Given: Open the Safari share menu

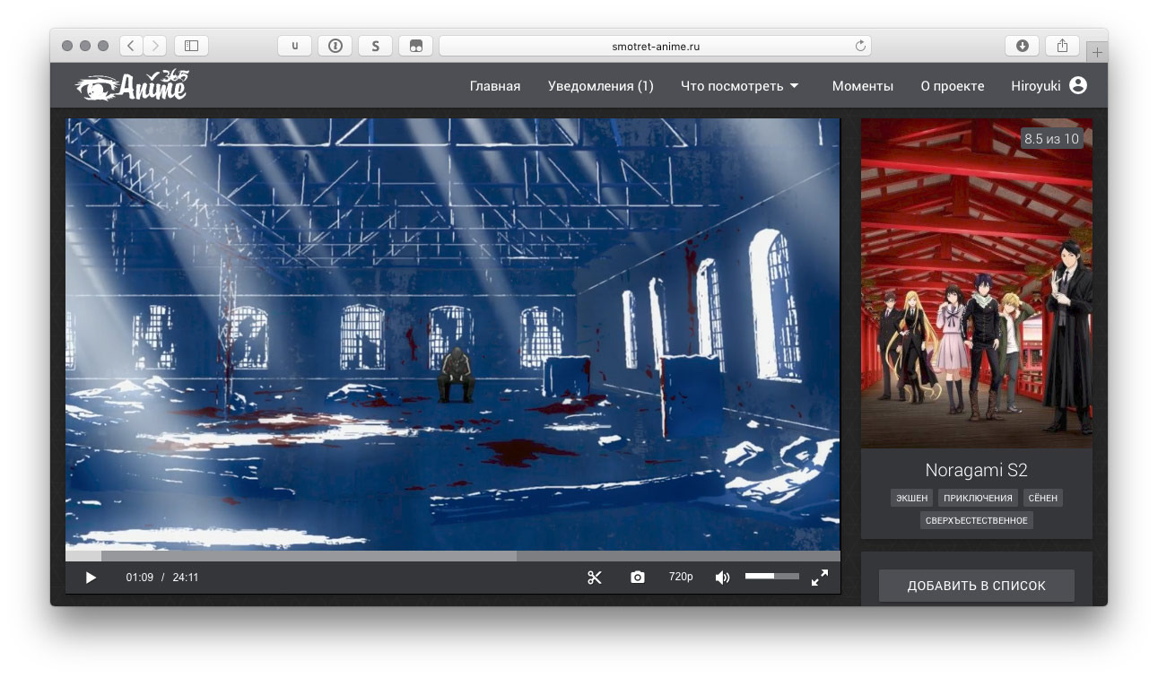Looking at the screenshot, I should pos(1062,46).
